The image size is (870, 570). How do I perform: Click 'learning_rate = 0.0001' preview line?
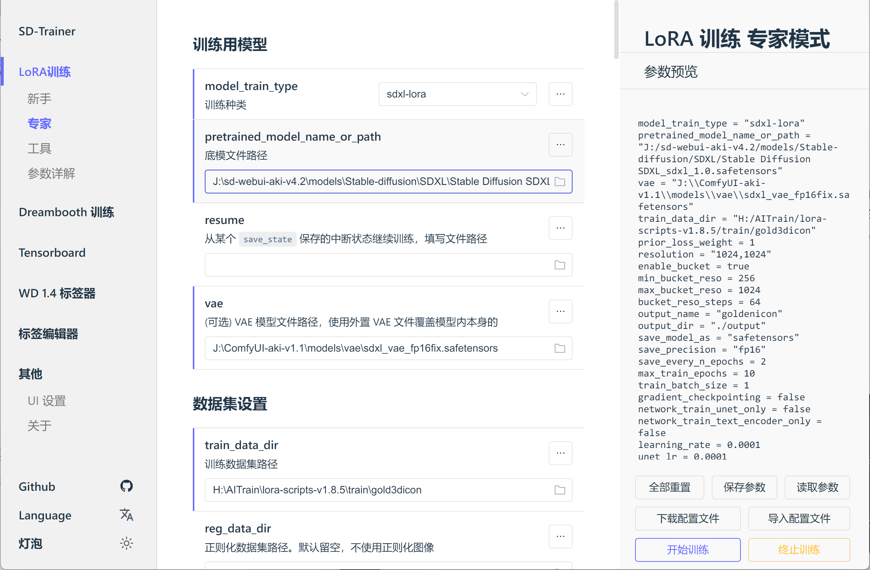coord(699,445)
